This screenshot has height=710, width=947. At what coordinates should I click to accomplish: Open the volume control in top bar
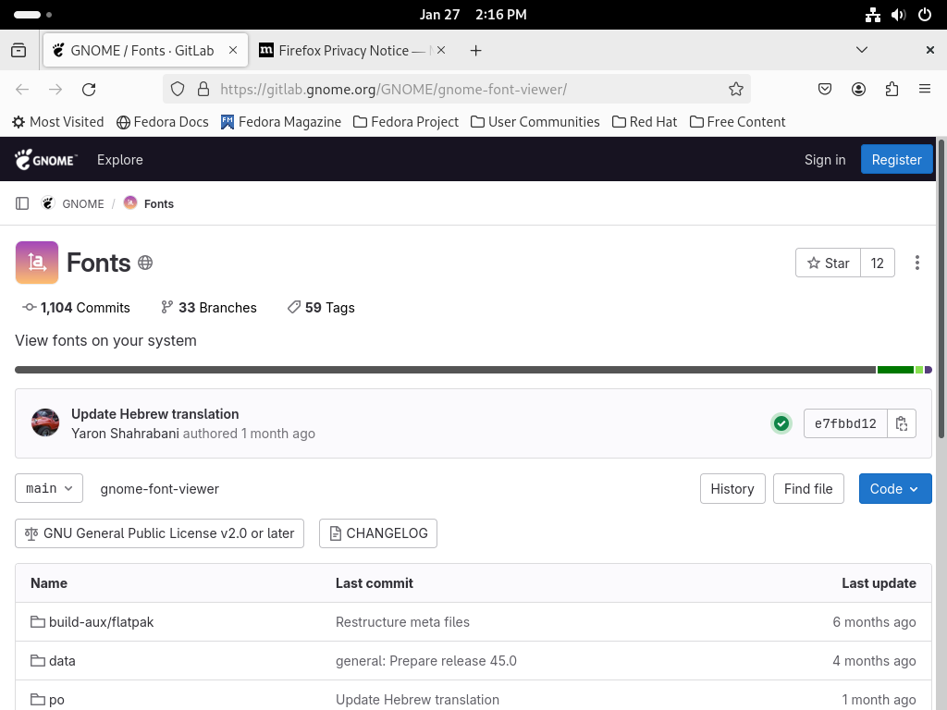pyautogui.click(x=899, y=15)
